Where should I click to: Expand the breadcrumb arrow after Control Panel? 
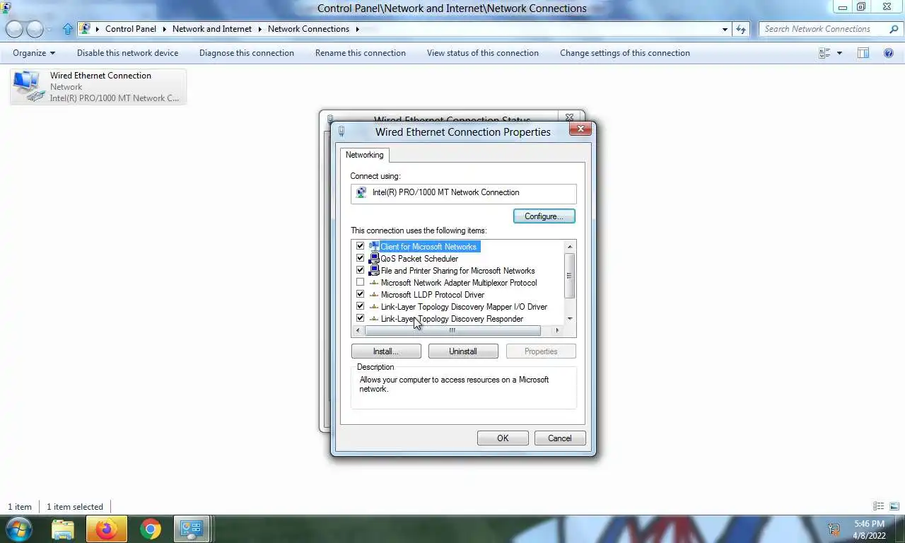(x=164, y=29)
